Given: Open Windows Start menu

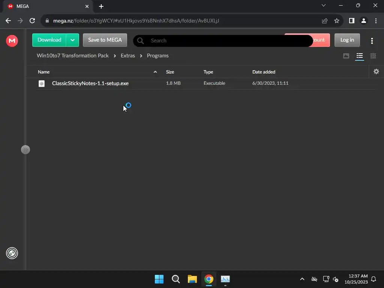Looking at the screenshot, I should (x=159, y=279).
